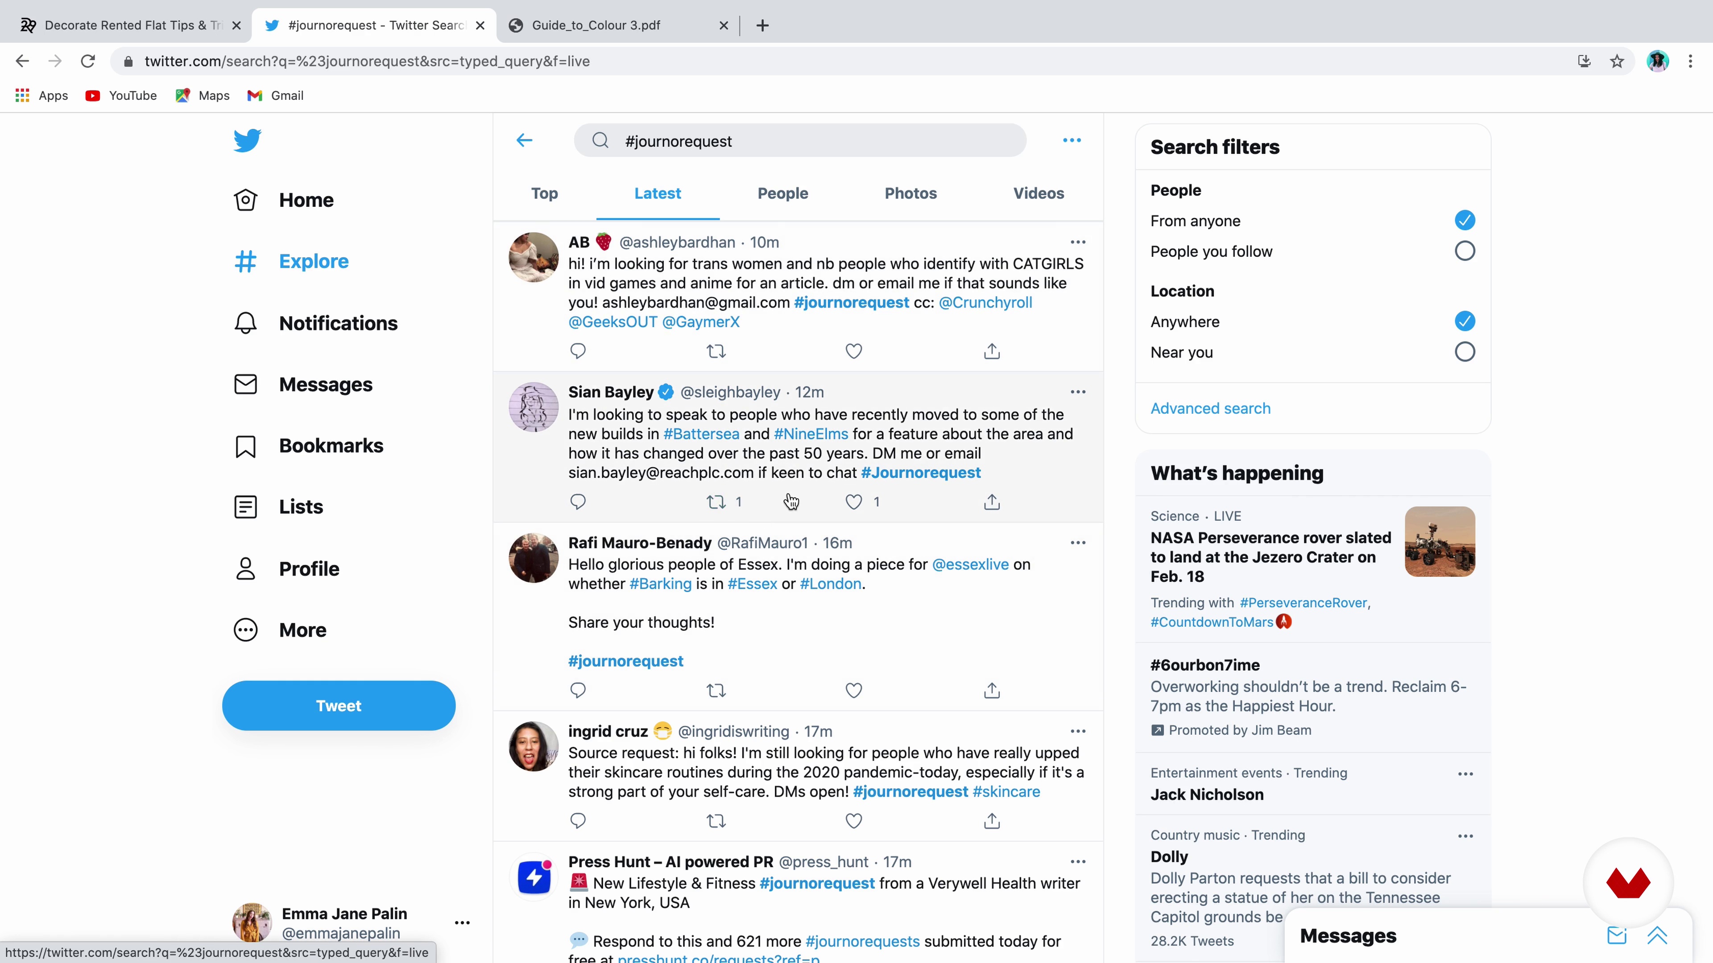Open NASA Perseverance rover thumbnail
The height and width of the screenshot is (963, 1713).
click(1440, 541)
